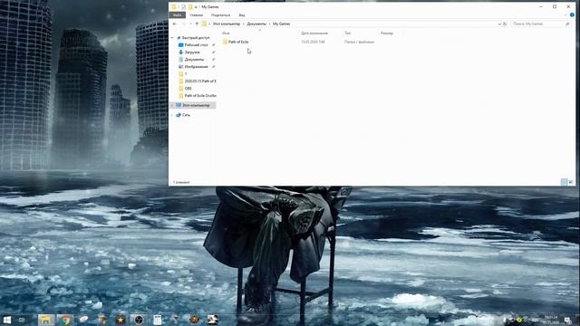Viewport: 580px width, 326px height.
Task: Sort by the Тип column header
Action: pyautogui.click(x=348, y=33)
